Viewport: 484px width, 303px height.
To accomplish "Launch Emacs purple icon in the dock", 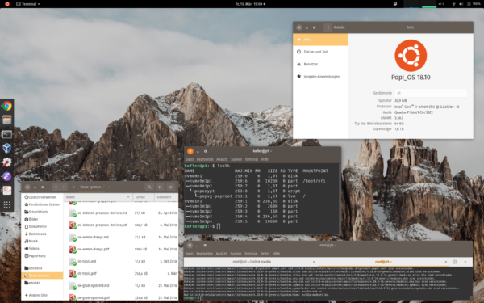I will [x=6, y=176].
